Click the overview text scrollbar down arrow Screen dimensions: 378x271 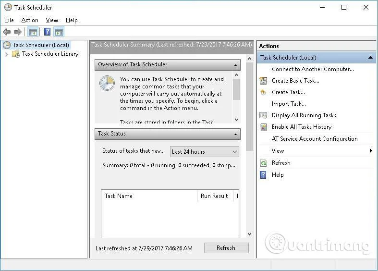pos(236,120)
